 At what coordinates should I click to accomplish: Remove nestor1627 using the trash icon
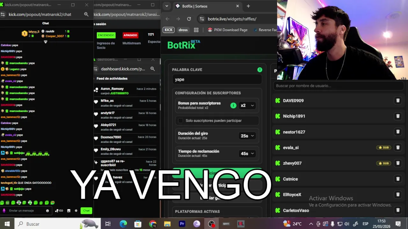click(398, 132)
